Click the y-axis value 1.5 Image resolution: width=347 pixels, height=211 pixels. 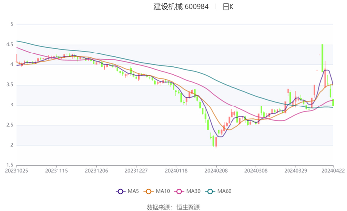[x=10, y=165]
